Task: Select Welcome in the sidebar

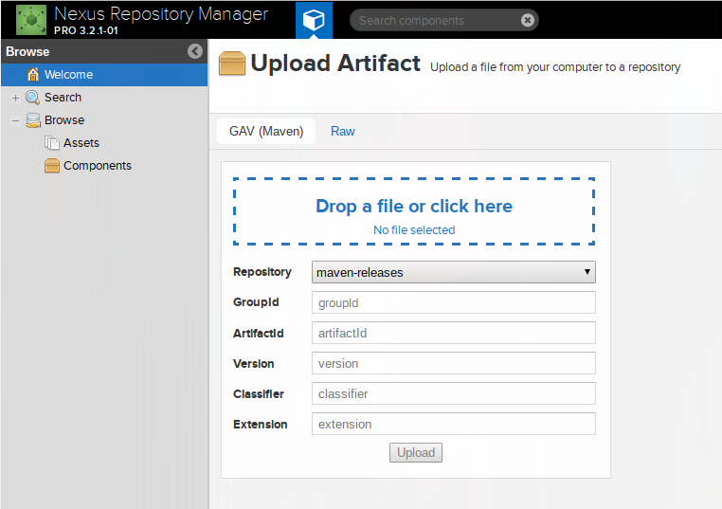Action: point(104,75)
